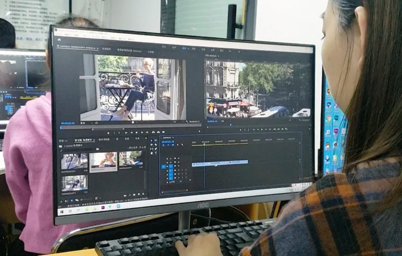Select the Learning workspace tab
Screen dimensions: 402x256
pos(164,47)
